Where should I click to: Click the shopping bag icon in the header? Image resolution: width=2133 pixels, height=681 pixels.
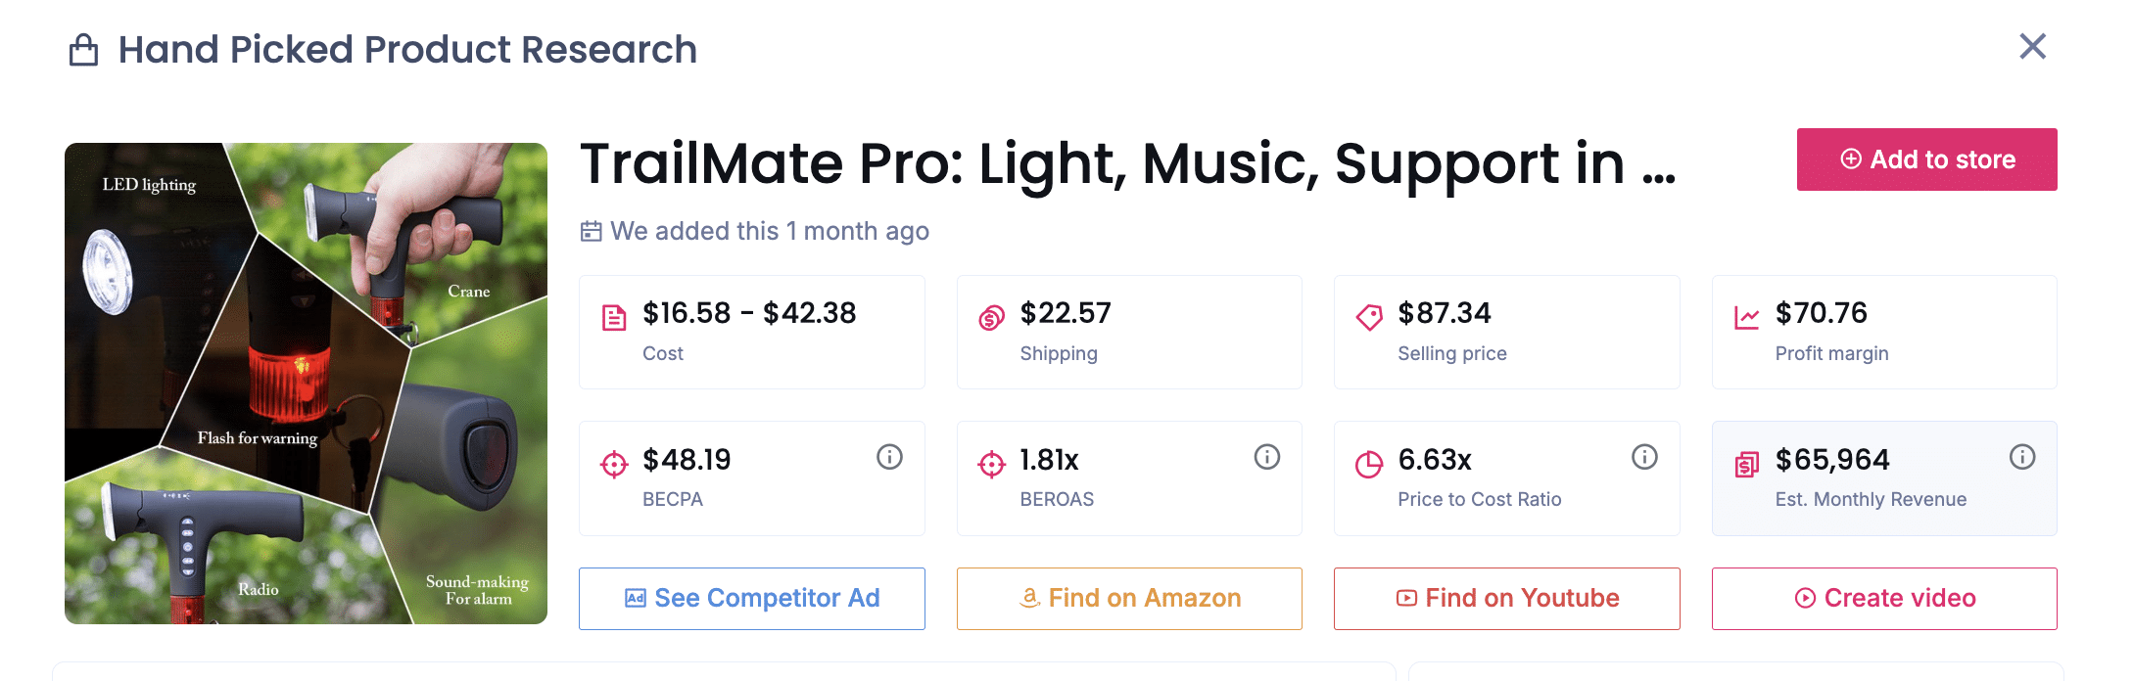84,49
